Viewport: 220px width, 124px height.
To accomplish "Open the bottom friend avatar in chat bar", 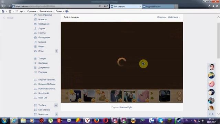I will click(x=211, y=108).
